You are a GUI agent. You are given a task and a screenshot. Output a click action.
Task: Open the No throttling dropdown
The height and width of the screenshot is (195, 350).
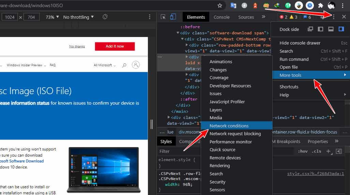point(78,17)
